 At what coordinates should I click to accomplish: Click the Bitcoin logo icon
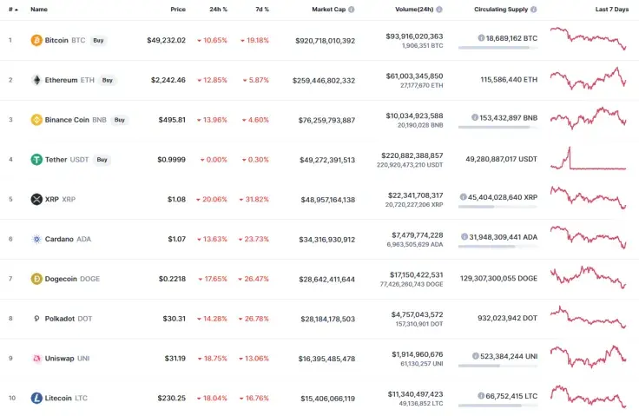[36, 40]
